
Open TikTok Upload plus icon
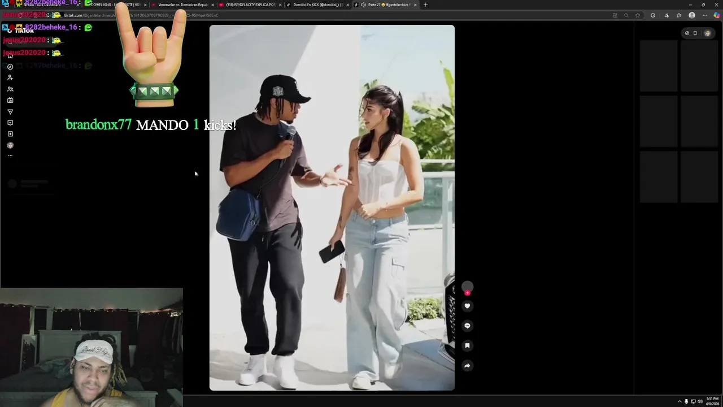[x=10, y=134]
